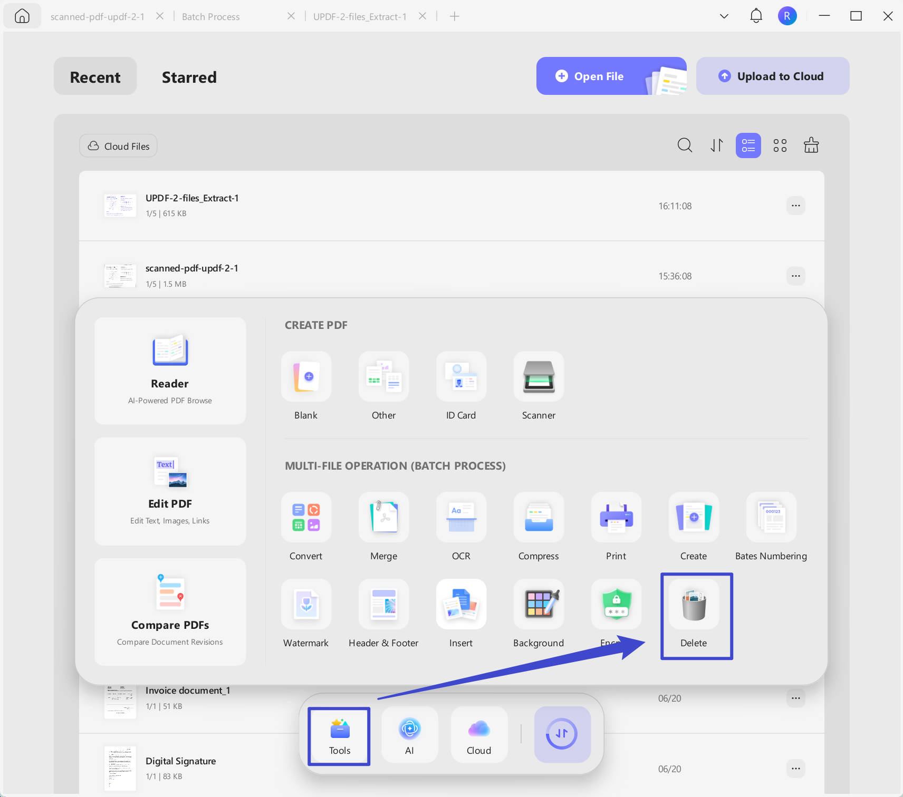Open batch Insert tool
This screenshot has height=797, width=903.
point(461,604)
